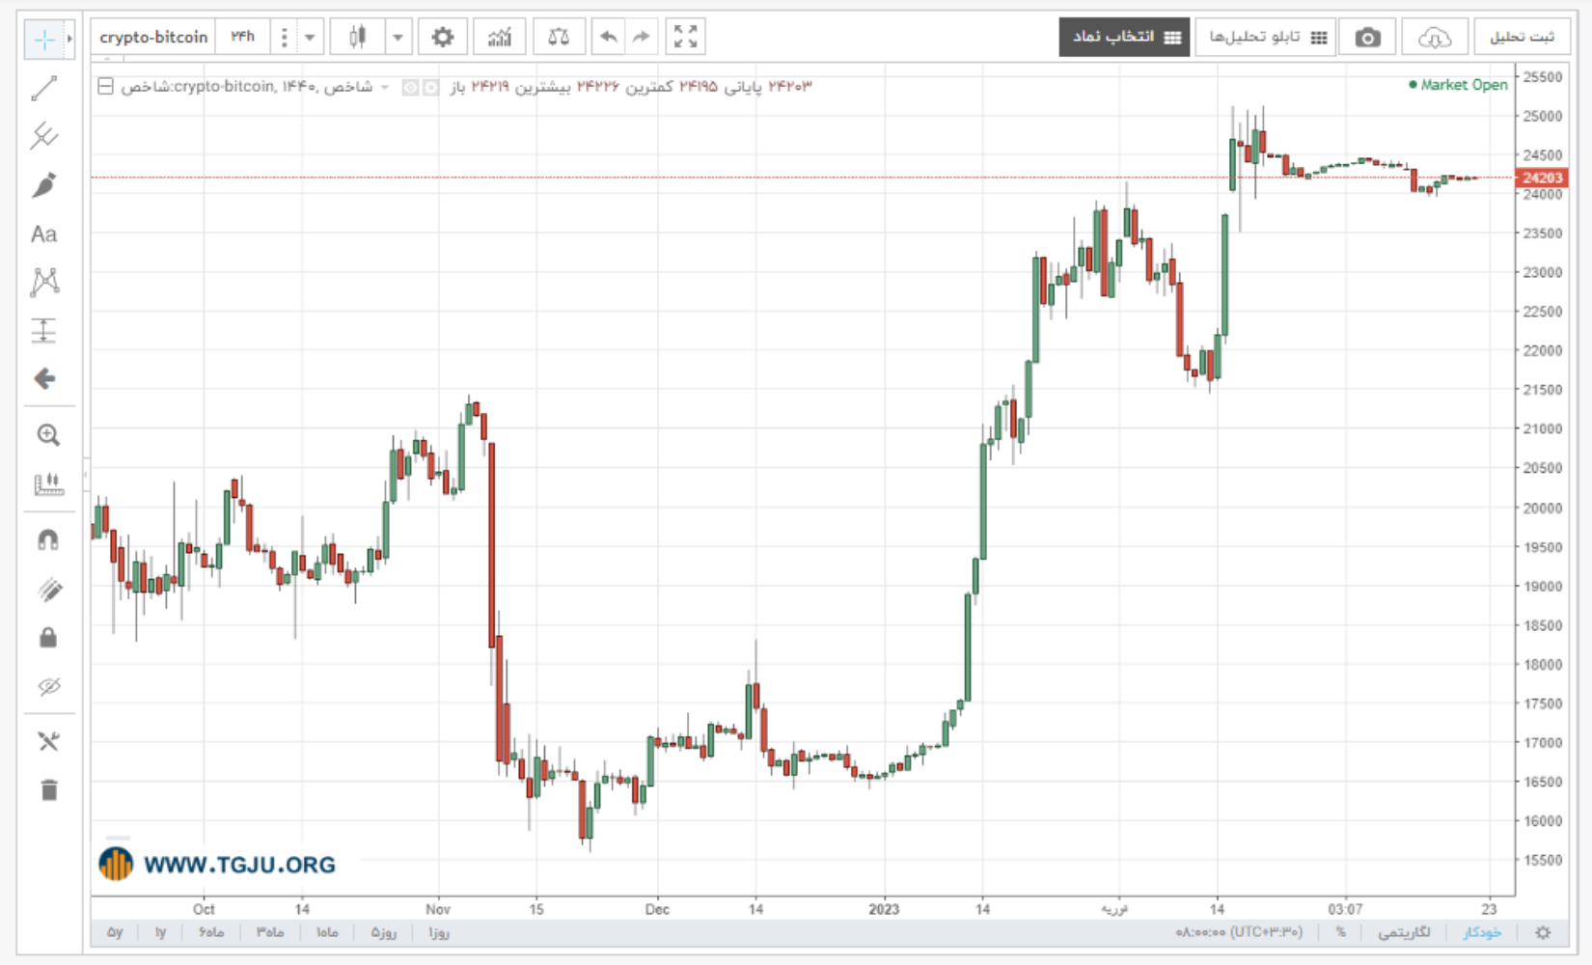Select the ۵y time range
The height and width of the screenshot is (965, 1592).
(x=115, y=932)
